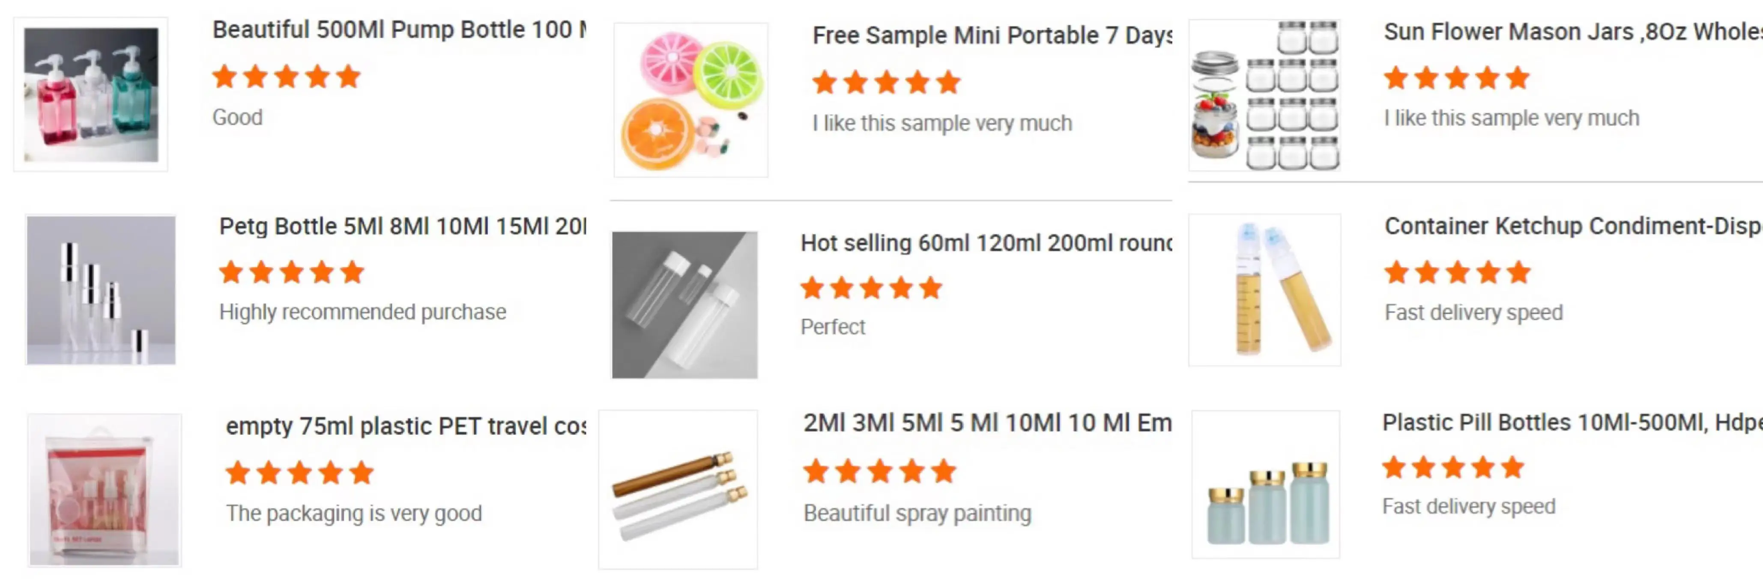Select the gold-capped pill bottles thumbnail

click(x=1266, y=484)
